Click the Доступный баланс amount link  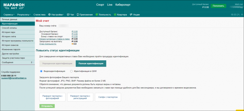[75, 32]
